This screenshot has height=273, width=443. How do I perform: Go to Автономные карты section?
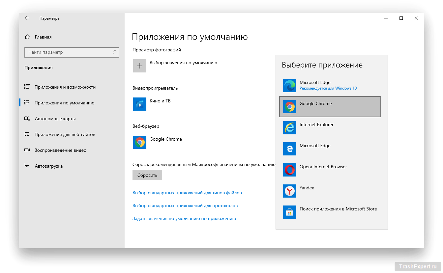[x=72, y=119]
